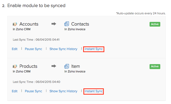Image resolution: width=171 pixels, height=104 pixels.
Task: Click Last Sync Time 06/04/2015 04:41
Action: pos(36,40)
